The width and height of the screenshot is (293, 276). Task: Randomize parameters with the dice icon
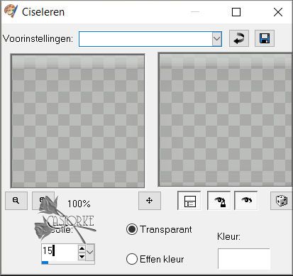[x=281, y=201]
